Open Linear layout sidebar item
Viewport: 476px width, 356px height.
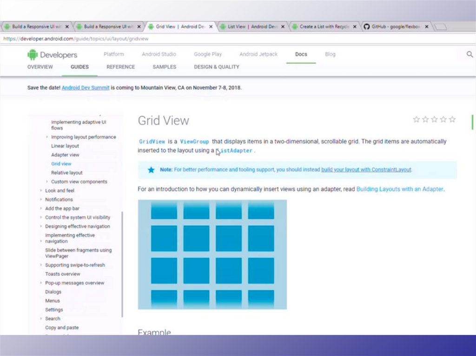coord(65,146)
